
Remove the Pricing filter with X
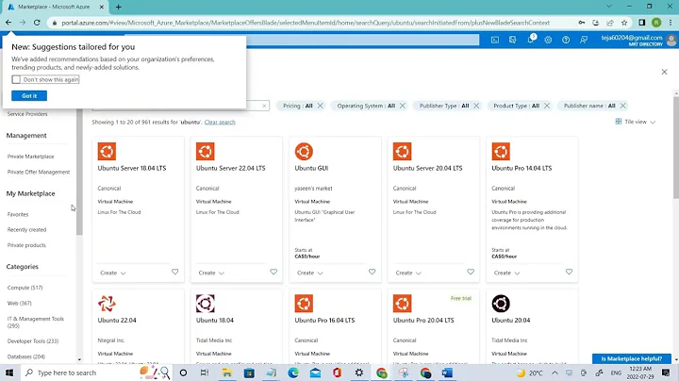coord(320,106)
